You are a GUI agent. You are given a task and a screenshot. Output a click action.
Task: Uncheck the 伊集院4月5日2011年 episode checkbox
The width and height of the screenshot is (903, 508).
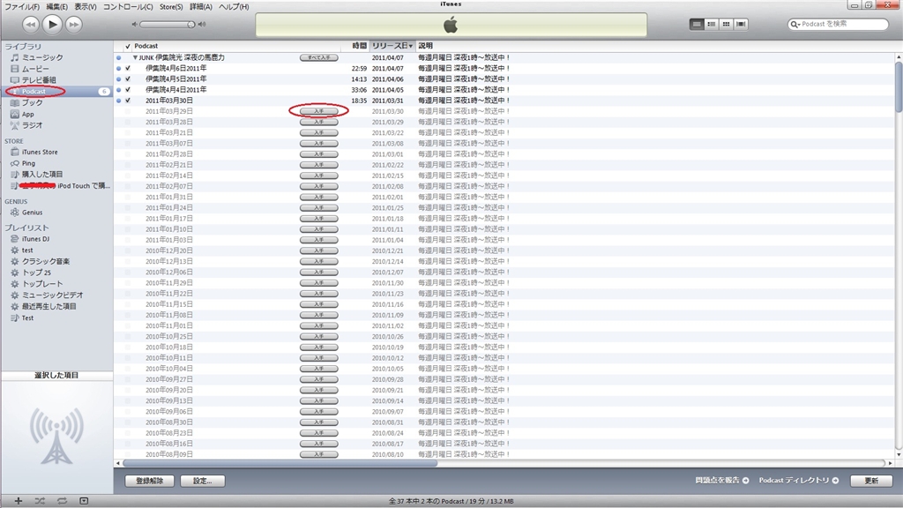click(x=128, y=78)
